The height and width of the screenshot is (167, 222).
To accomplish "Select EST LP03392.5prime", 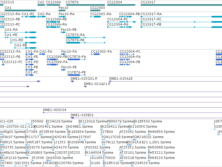I will pos(95,150).
